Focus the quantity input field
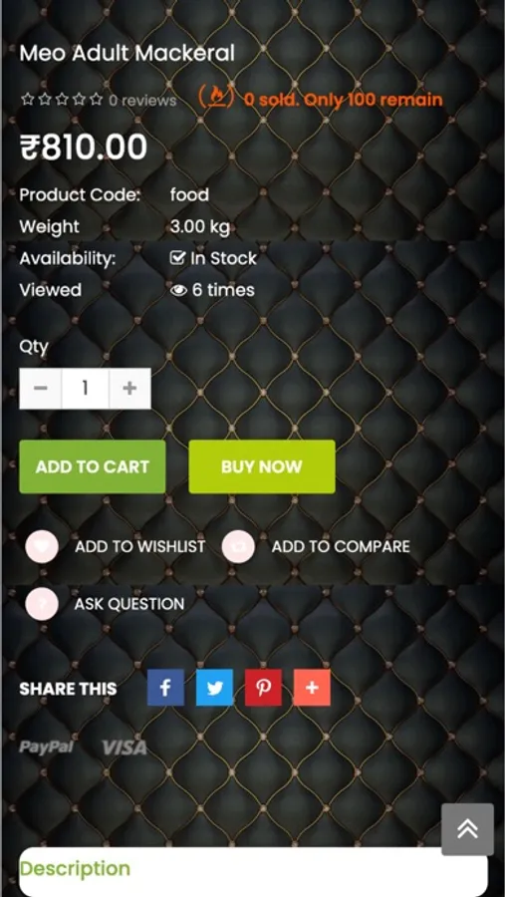The height and width of the screenshot is (897, 505). tap(86, 389)
